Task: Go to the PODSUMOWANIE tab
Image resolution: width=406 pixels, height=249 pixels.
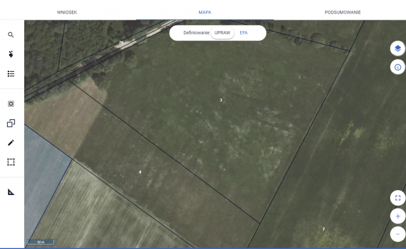Action: pyautogui.click(x=342, y=12)
